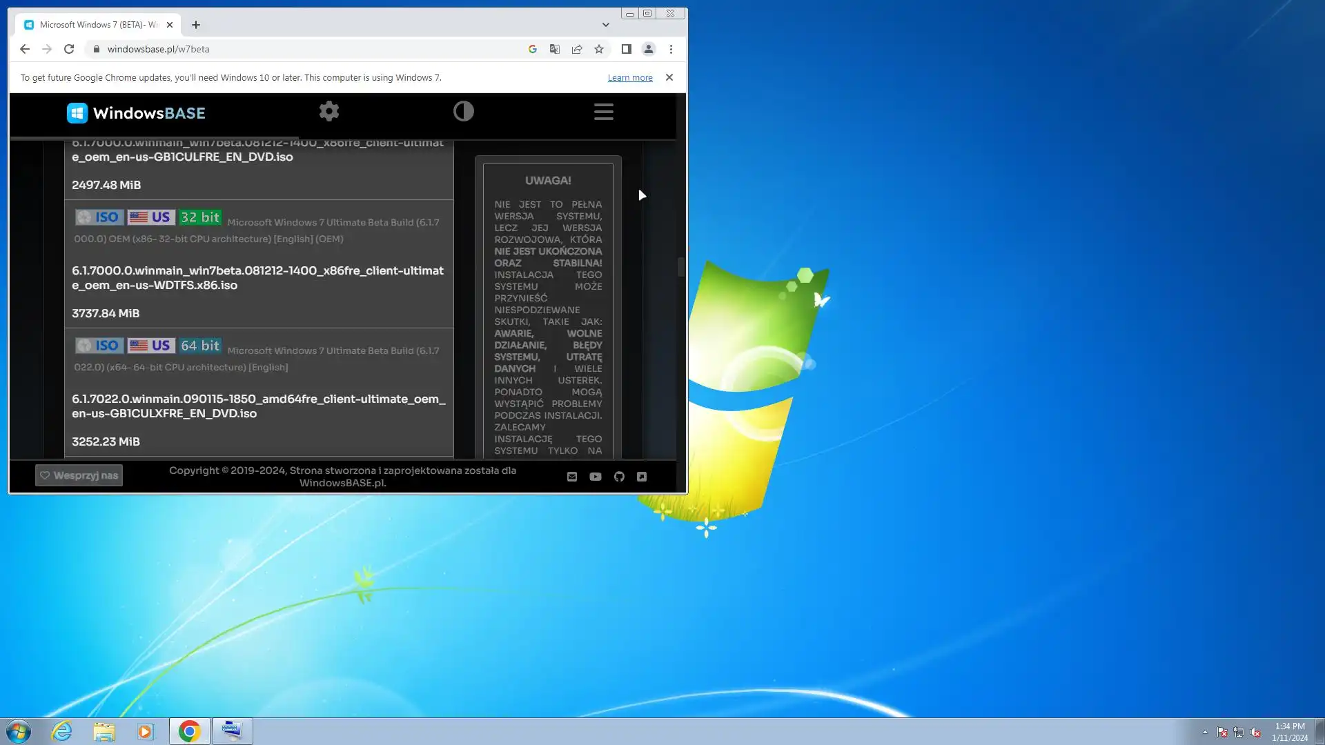Viewport: 1325px width, 745px height.
Task: Toggle Chrome side panel
Action: (627, 49)
